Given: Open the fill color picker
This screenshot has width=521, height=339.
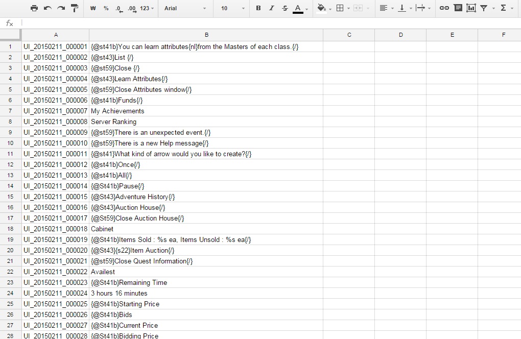Looking at the screenshot, I should pos(321,8).
